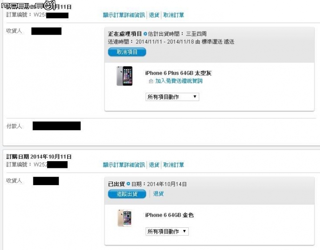Click 退貨 link in W252 header row
Screen dimensions: 320x250
click(x=154, y=165)
